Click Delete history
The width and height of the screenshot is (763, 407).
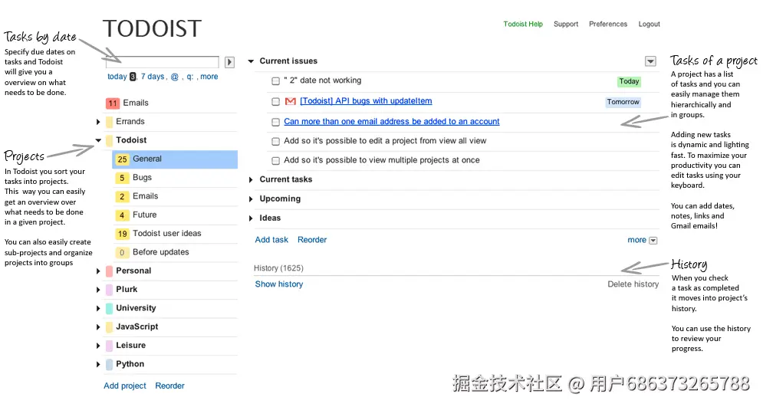(633, 284)
